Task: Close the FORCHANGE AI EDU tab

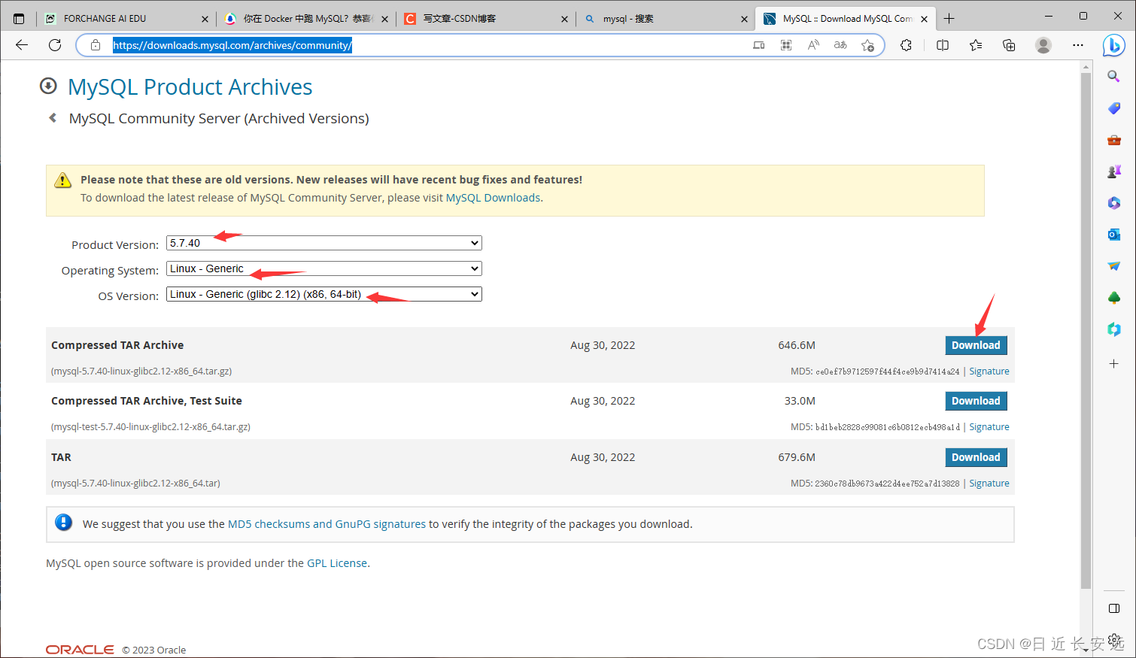Action: click(205, 20)
